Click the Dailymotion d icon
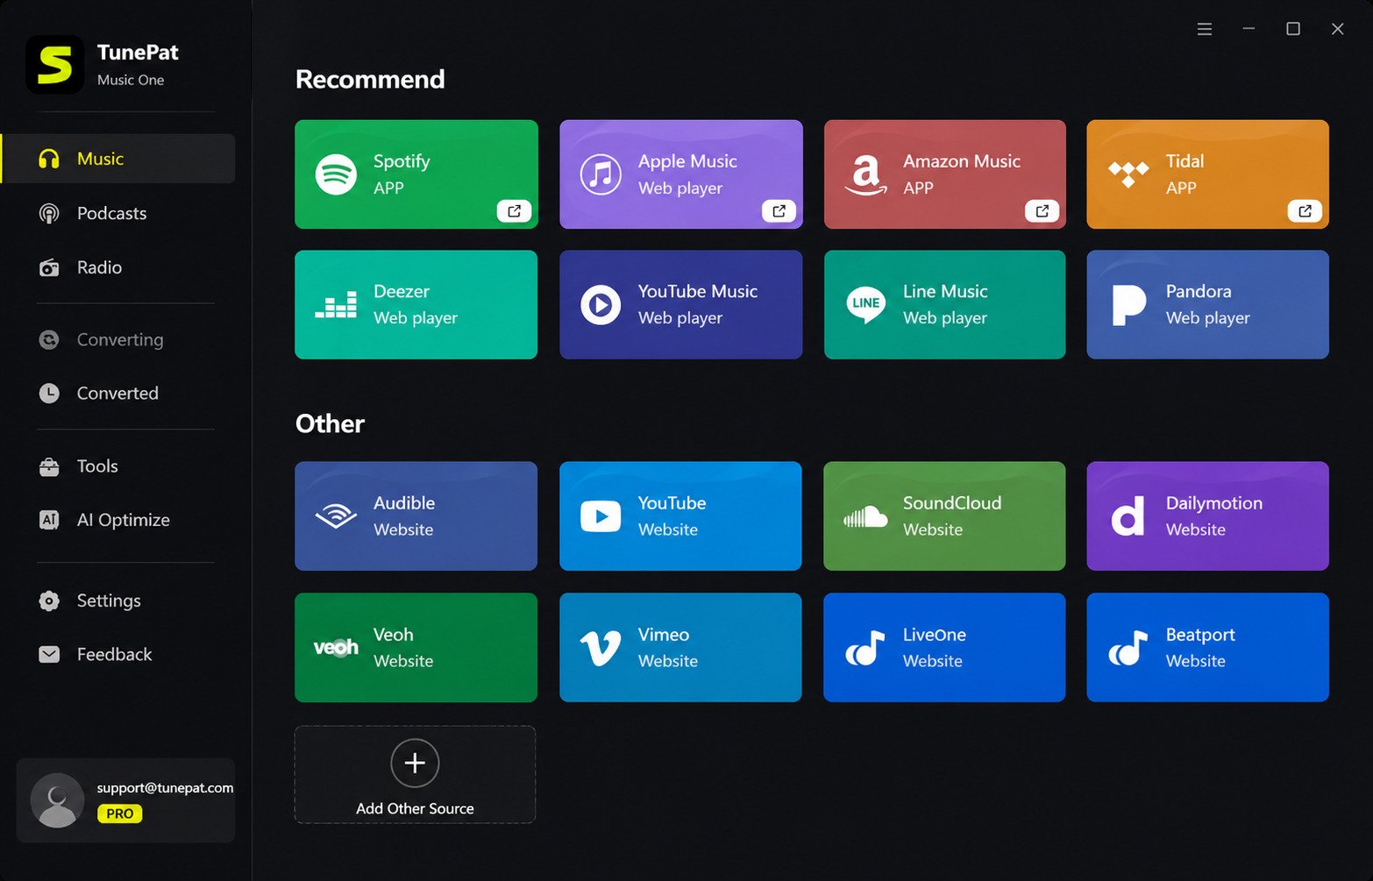Viewport: 1373px width, 881px height. point(1128,516)
